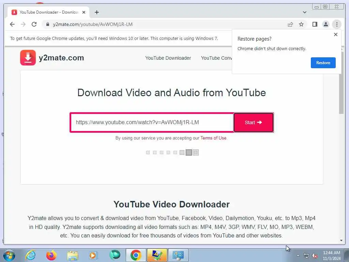This screenshot has height=262, width=349.
Task: Open Chrome side panel
Action: tap(315, 24)
